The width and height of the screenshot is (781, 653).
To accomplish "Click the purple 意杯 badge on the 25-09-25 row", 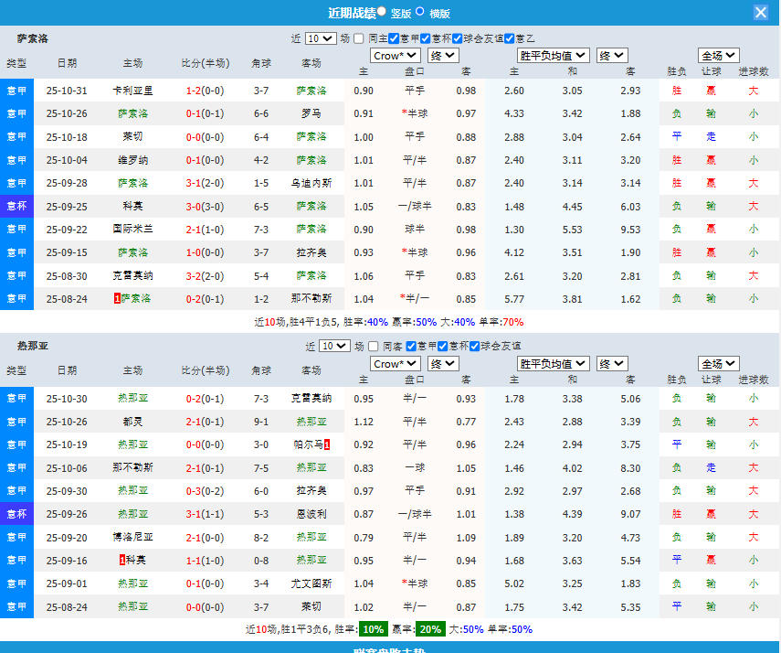I will pyautogui.click(x=16, y=206).
